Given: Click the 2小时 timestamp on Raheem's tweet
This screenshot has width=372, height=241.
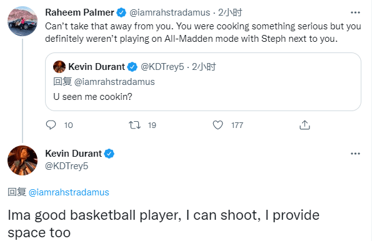Looking at the screenshot, I should [x=230, y=12].
